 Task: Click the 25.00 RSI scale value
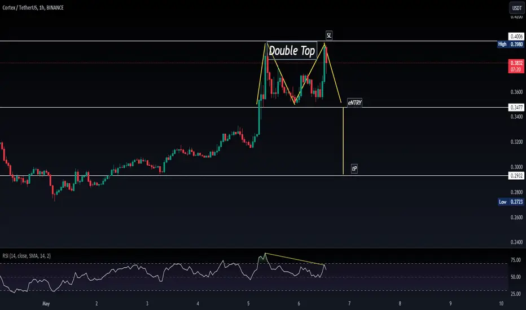click(x=516, y=294)
